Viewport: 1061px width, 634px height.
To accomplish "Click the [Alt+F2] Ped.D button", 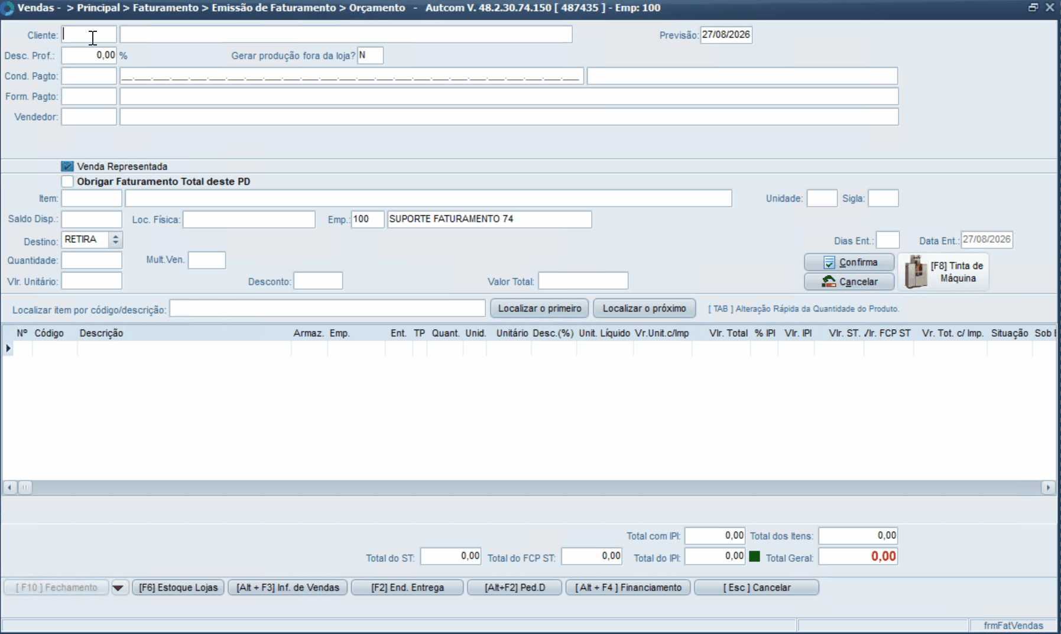I will click(514, 588).
